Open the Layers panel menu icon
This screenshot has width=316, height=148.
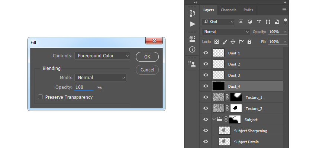pyautogui.click(x=284, y=10)
